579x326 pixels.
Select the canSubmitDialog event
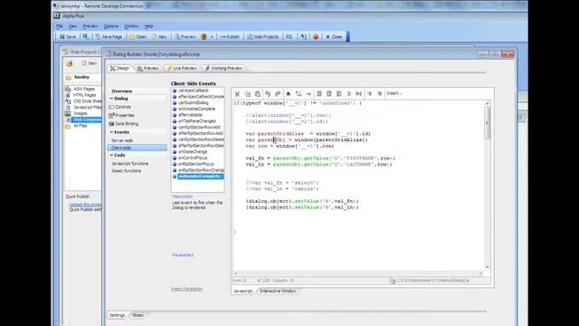point(193,102)
